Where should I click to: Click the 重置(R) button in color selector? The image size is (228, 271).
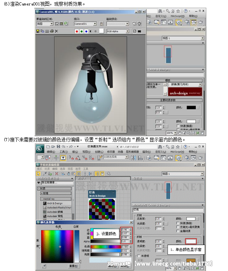(73, 266)
